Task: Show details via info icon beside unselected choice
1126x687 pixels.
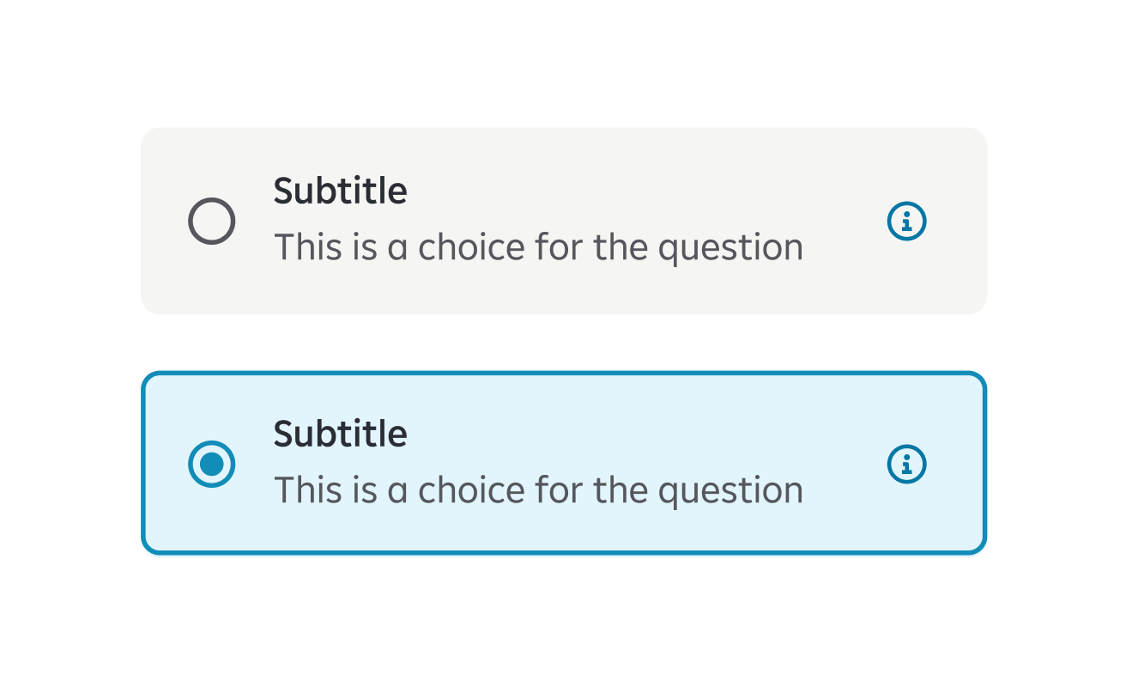Action: point(906,222)
